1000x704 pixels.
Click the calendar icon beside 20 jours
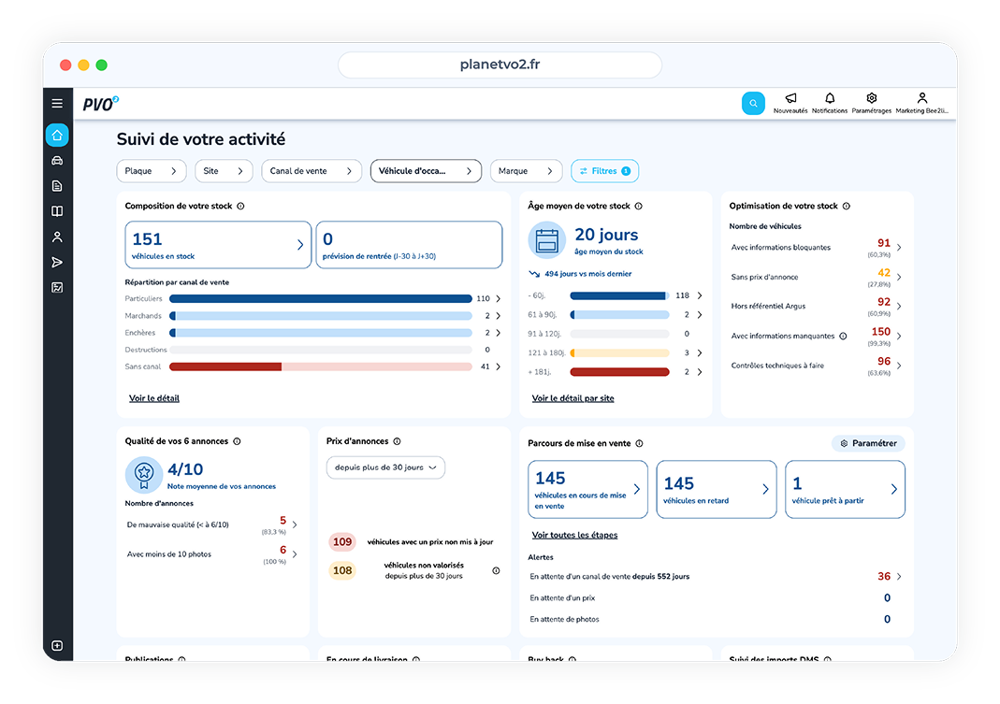546,240
